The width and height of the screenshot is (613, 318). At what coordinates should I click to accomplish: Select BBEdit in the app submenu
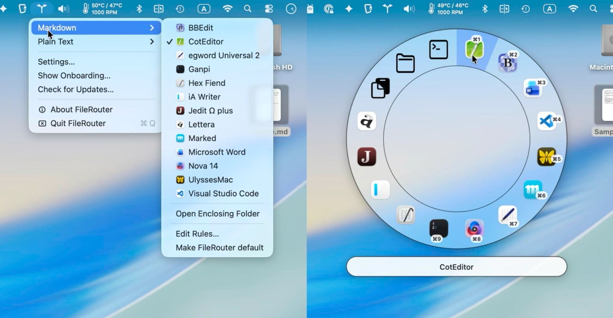[x=217, y=28]
